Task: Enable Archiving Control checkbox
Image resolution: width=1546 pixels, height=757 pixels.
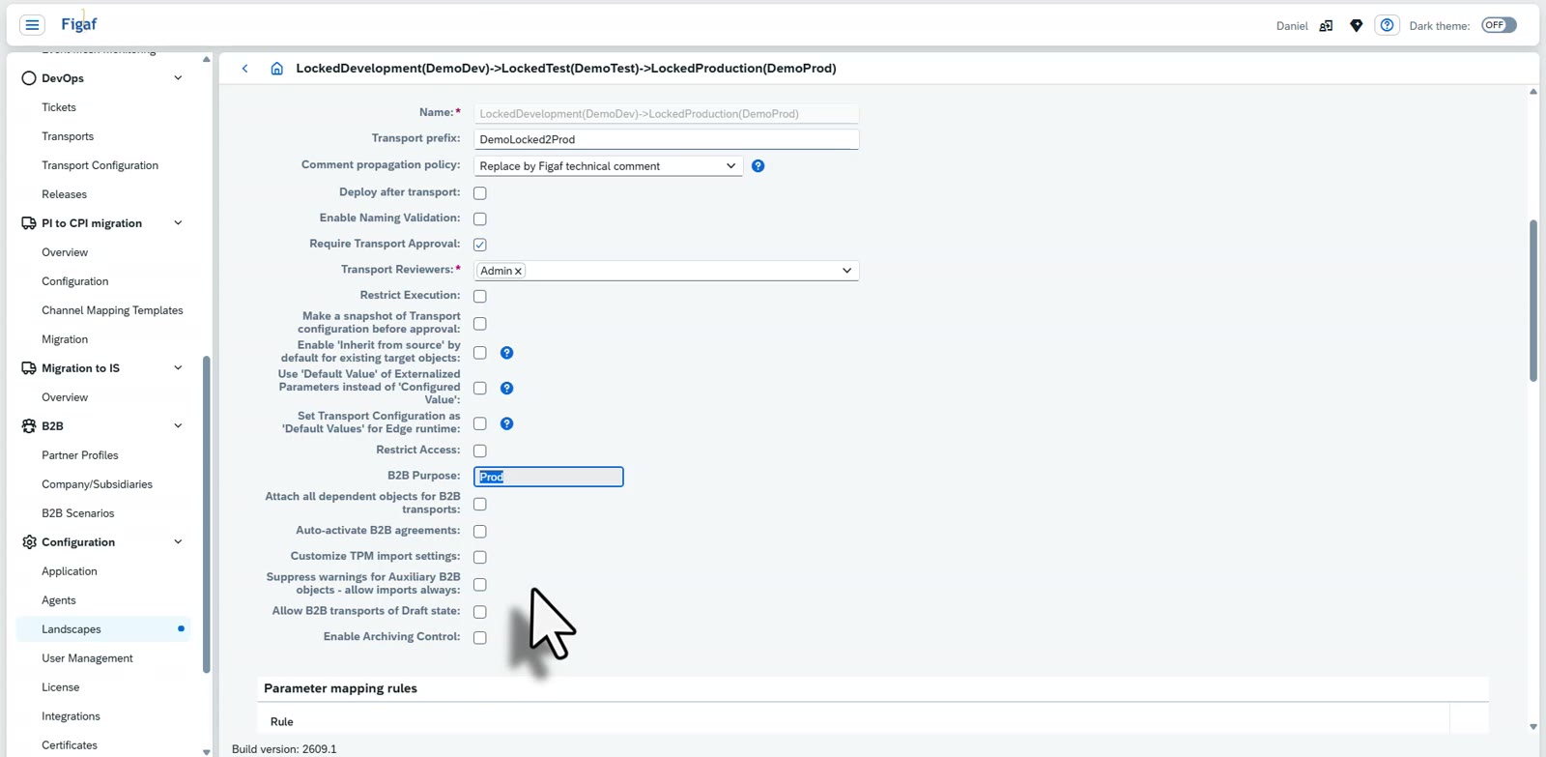Action: (480, 638)
